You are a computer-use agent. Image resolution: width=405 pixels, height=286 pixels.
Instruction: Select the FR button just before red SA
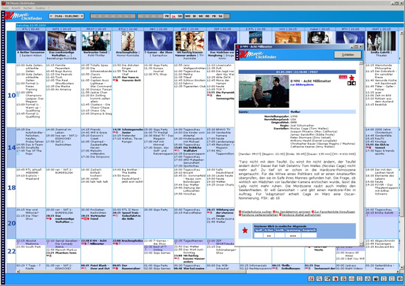[167, 17]
